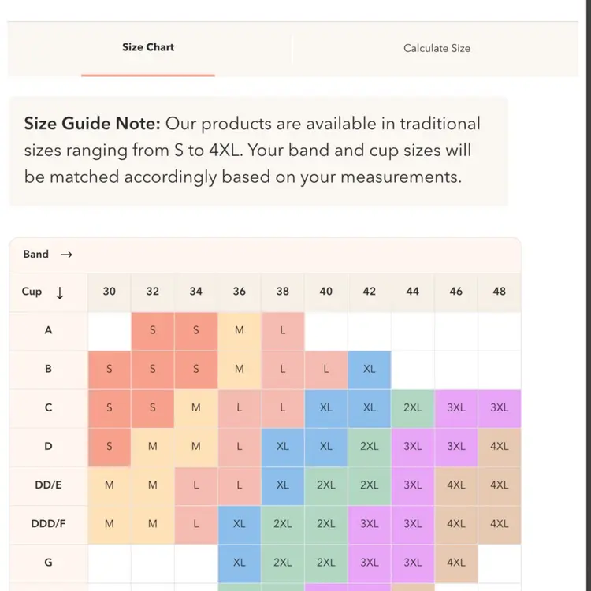Screen dimensions: 591x591
Task: Click the right arrow next to Band
Action: pos(66,255)
